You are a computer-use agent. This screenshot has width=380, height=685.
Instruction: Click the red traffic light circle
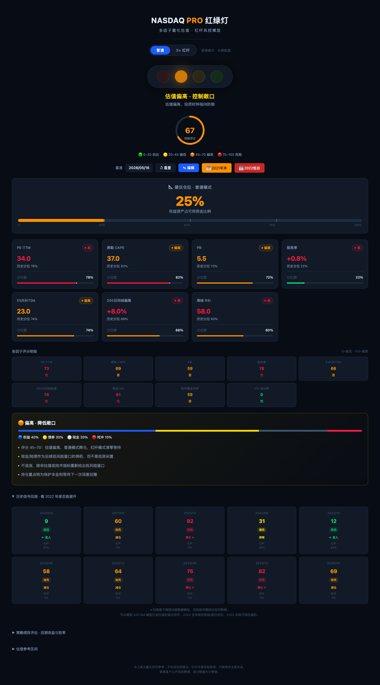(x=163, y=77)
